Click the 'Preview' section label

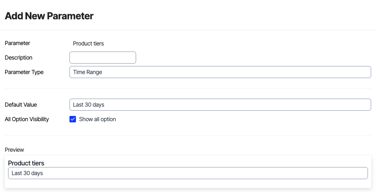coord(15,150)
